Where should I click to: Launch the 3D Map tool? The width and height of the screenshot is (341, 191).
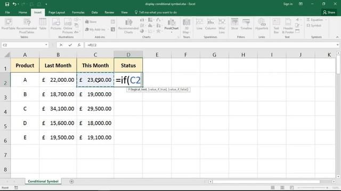[186, 26]
